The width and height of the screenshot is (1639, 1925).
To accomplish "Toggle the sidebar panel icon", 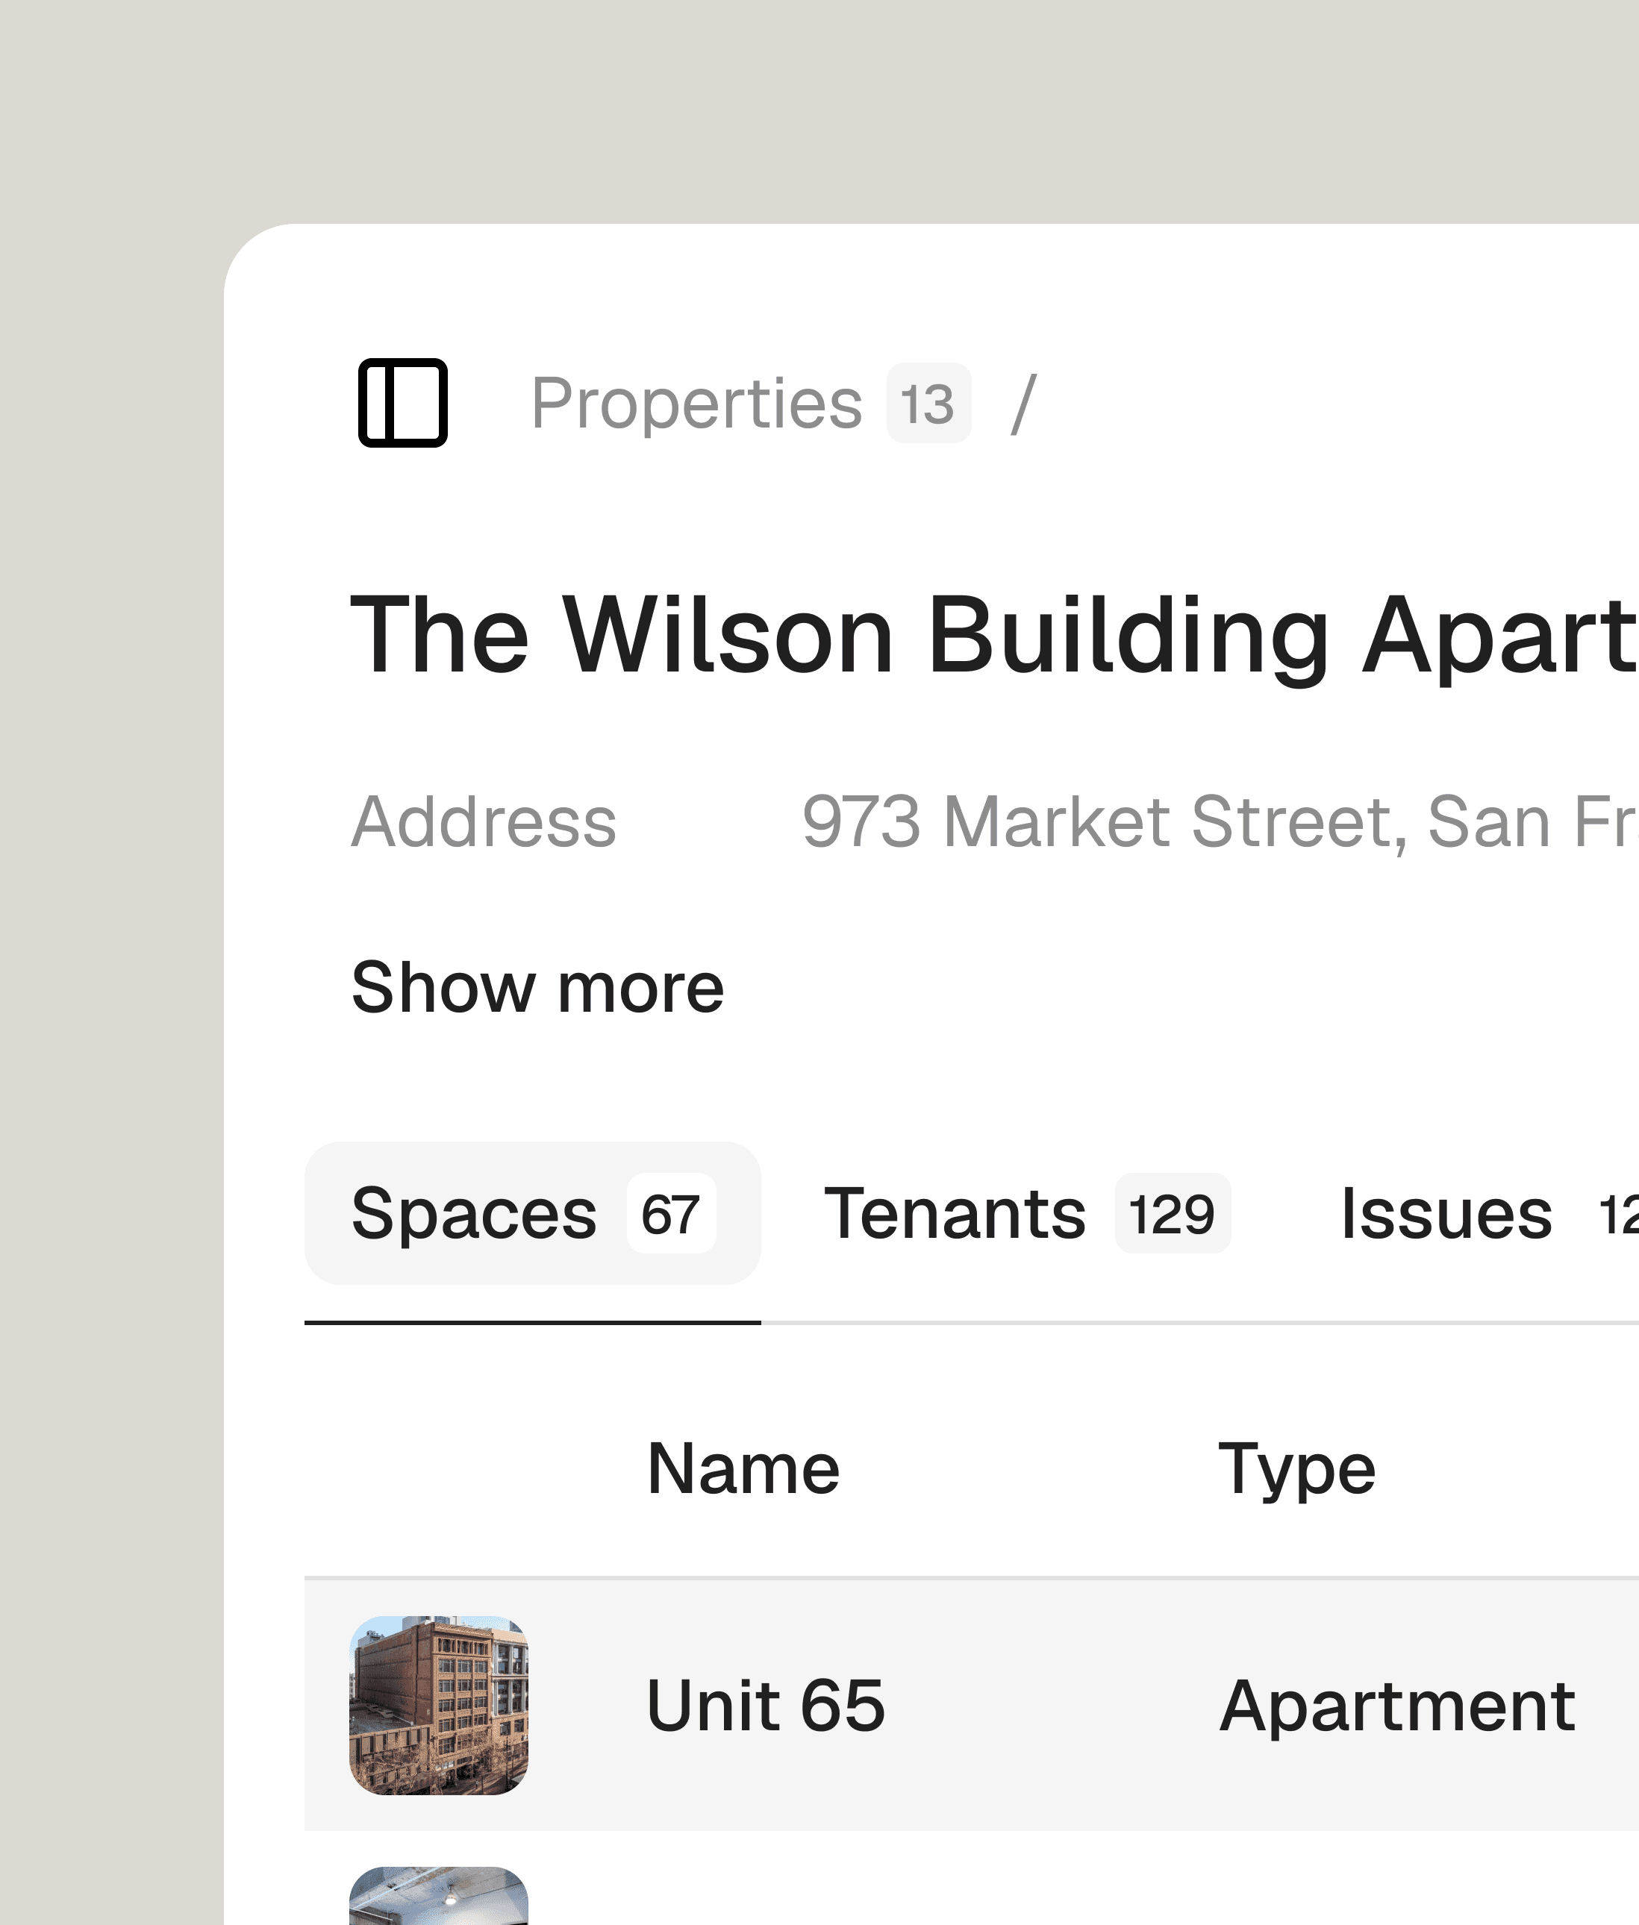I will (x=402, y=403).
